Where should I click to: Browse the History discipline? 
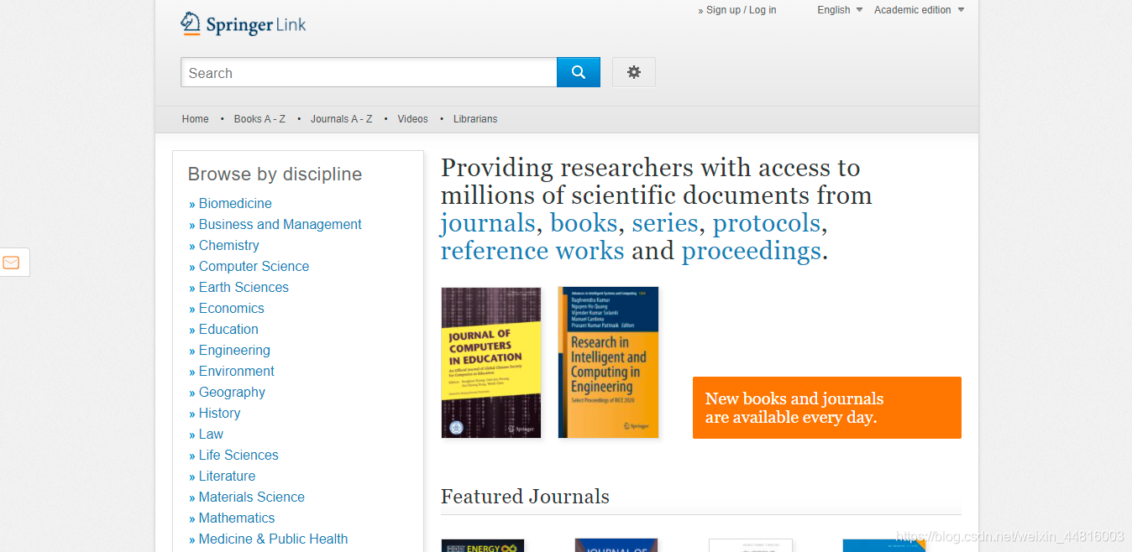click(x=219, y=413)
